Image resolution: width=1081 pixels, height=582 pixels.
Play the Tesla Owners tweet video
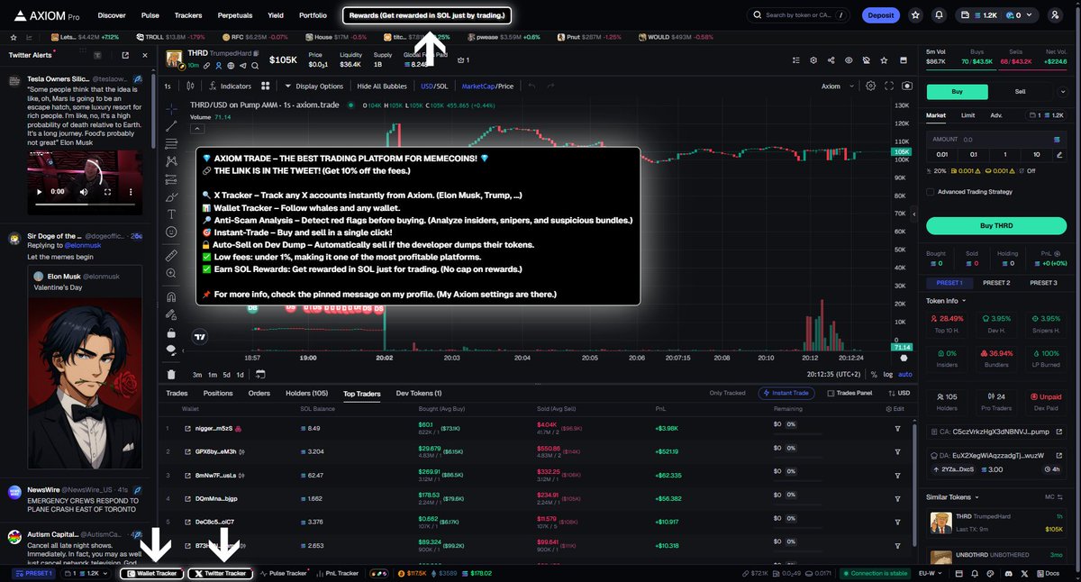click(x=40, y=192)
